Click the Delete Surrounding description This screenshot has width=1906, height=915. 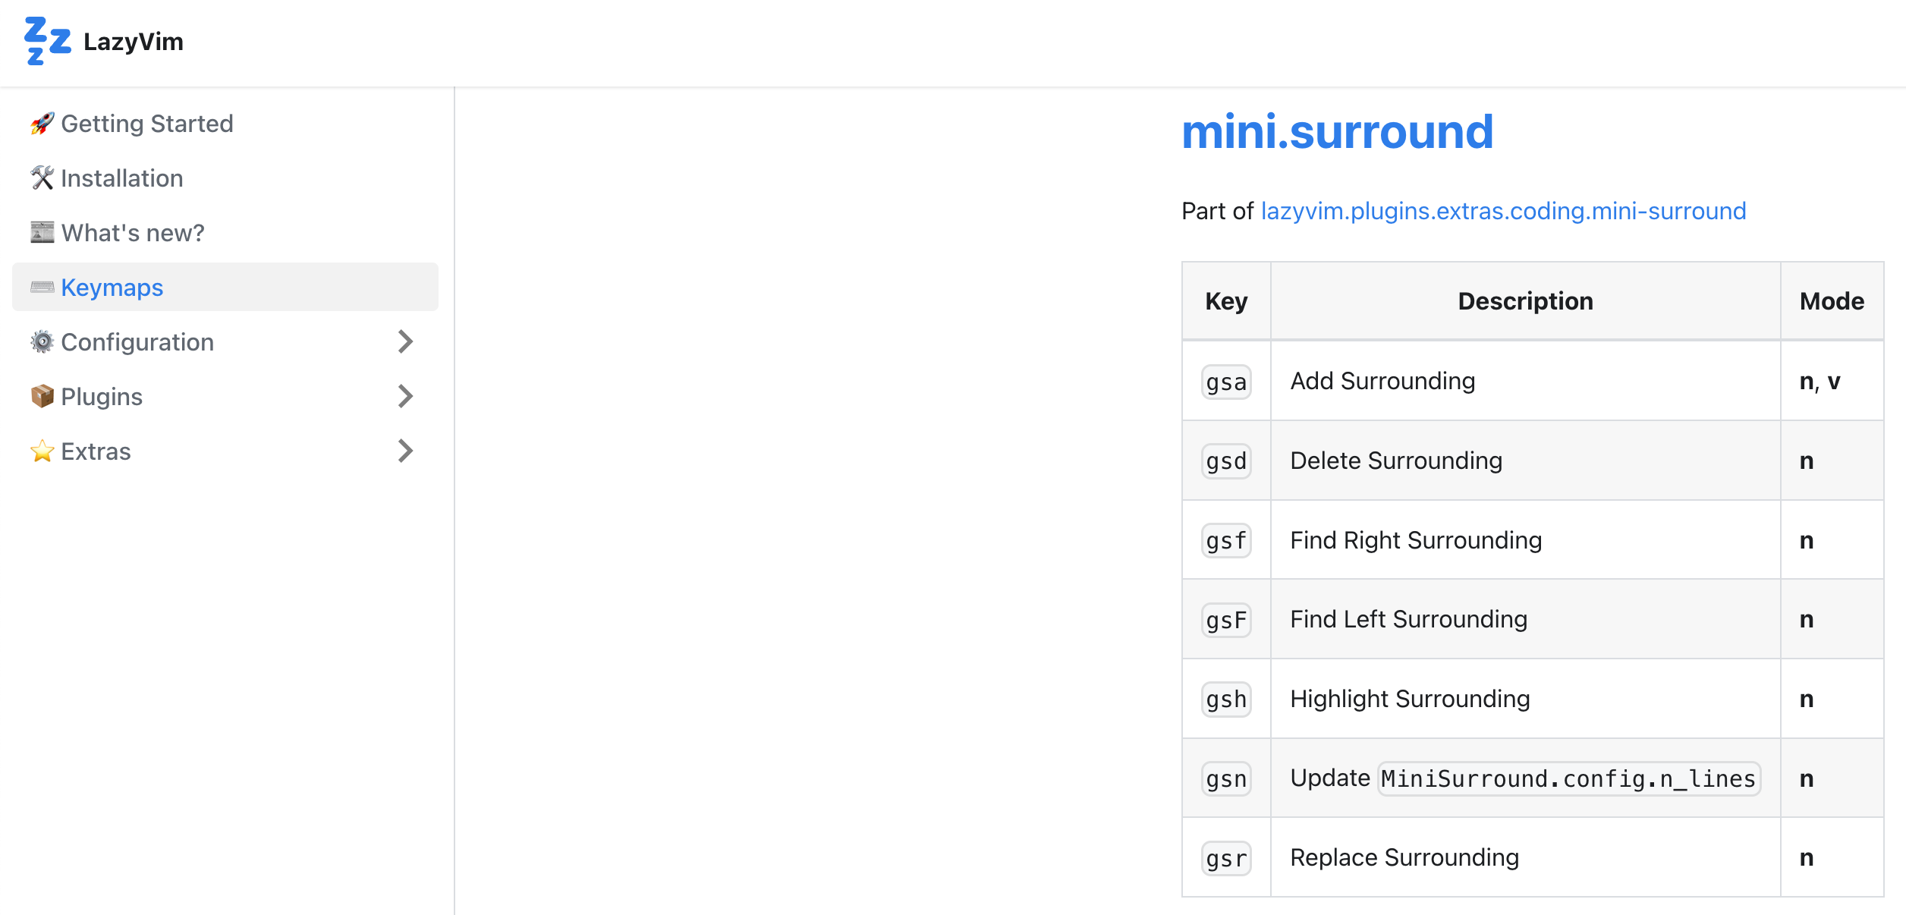[x=1396, y=461]
